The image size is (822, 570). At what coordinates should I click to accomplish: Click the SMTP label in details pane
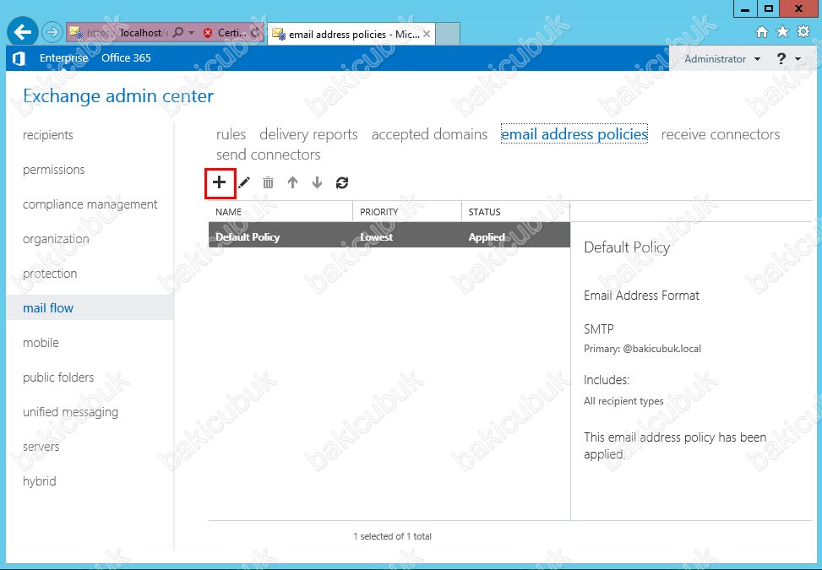click(x=599, y=329)
